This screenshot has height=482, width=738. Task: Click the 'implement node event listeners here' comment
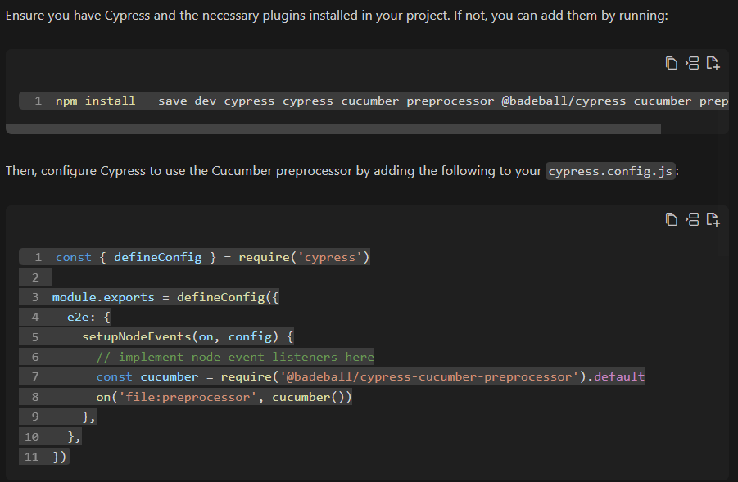235,357
